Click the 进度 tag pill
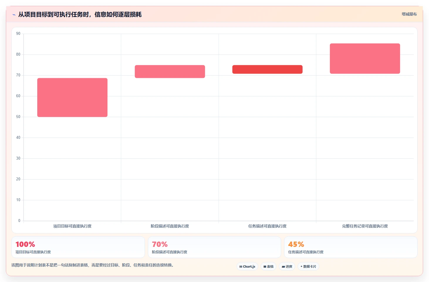 (x=287, y=266)
